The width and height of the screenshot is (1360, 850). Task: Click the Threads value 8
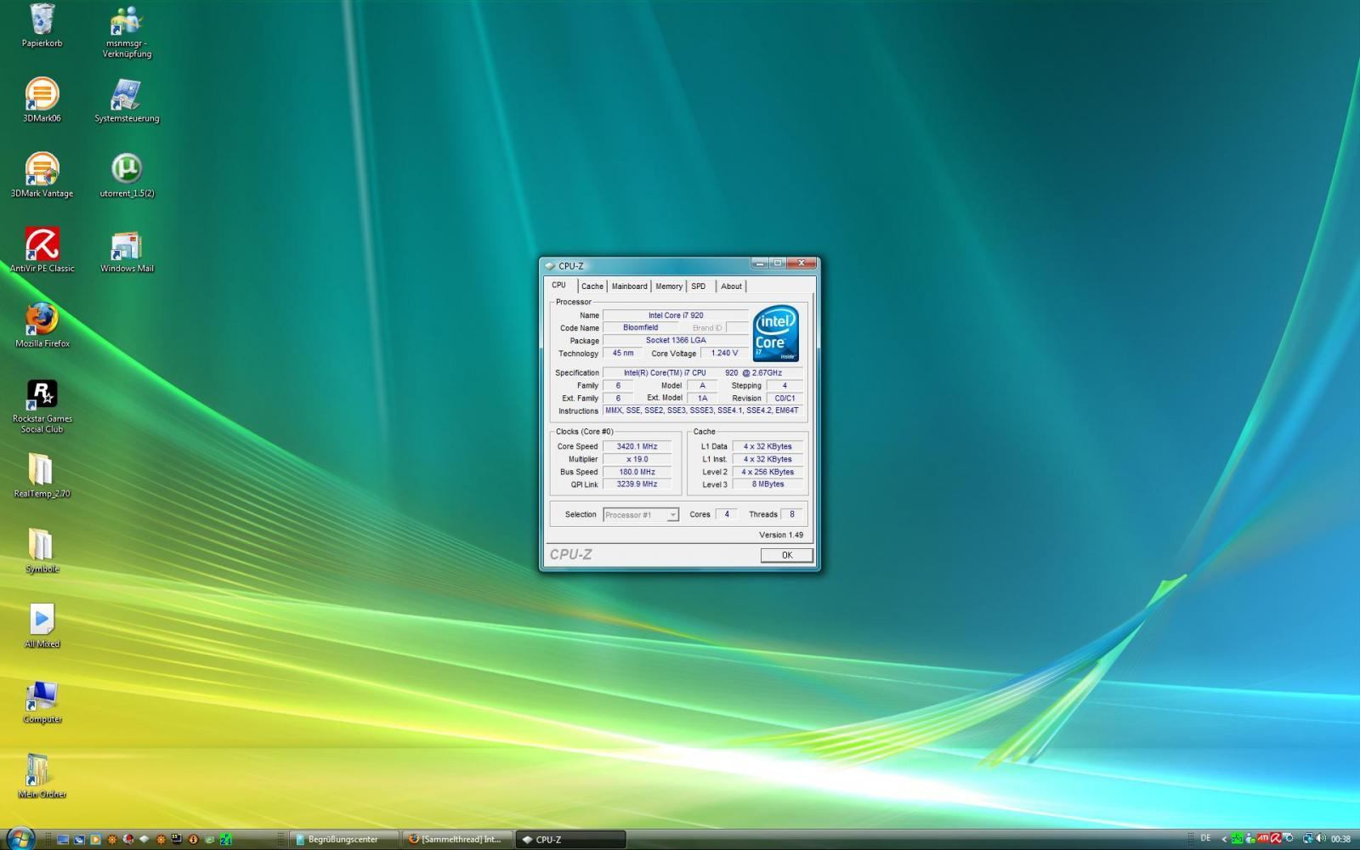(x=791, y=514)
